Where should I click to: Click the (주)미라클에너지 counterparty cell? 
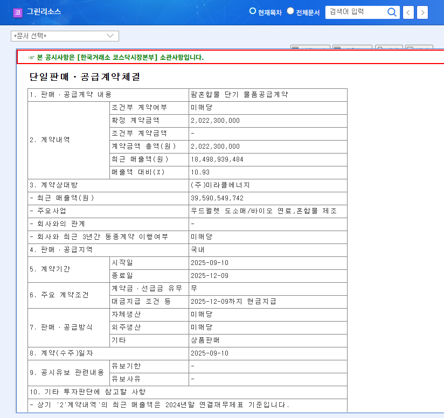tap(220, 185)
